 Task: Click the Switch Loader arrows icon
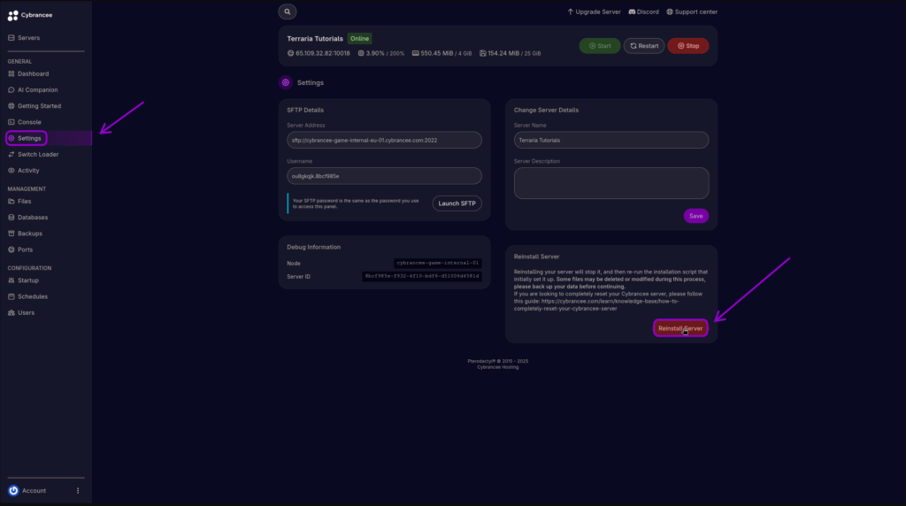[x=11, y=154]
